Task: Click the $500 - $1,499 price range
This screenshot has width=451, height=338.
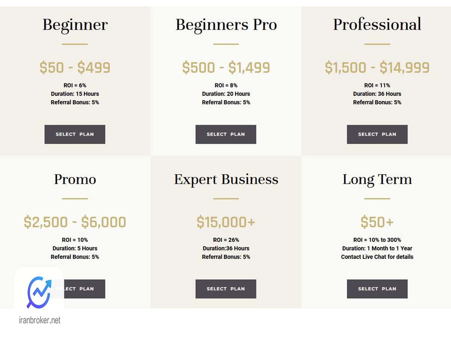Action: (226, 68)
